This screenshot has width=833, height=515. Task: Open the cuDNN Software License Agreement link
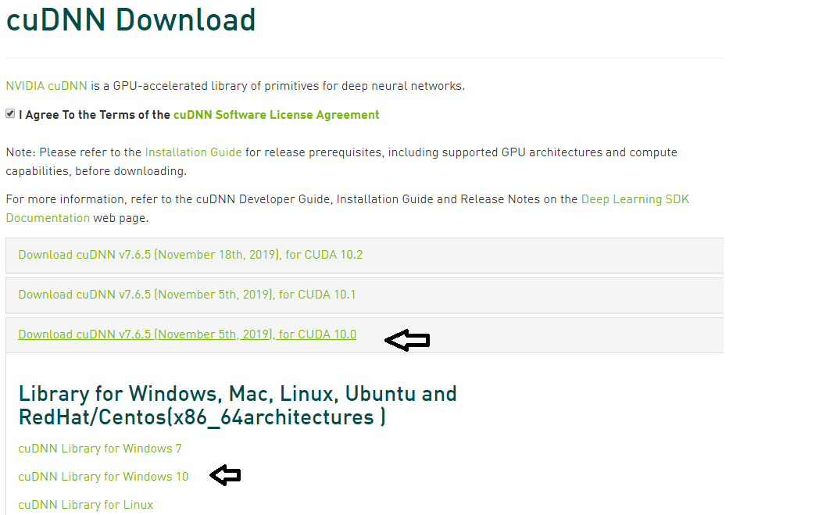coord(277,115)
